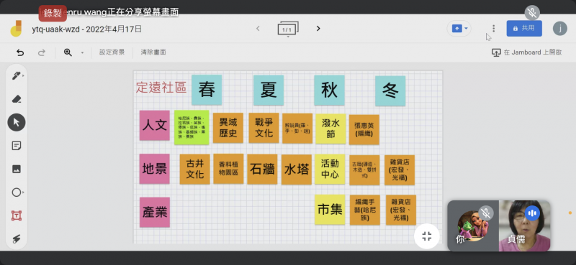Select the 古厝 orange note
Image resolution: width=576 pixels, height=265 pixels.
tap(364, 170)
